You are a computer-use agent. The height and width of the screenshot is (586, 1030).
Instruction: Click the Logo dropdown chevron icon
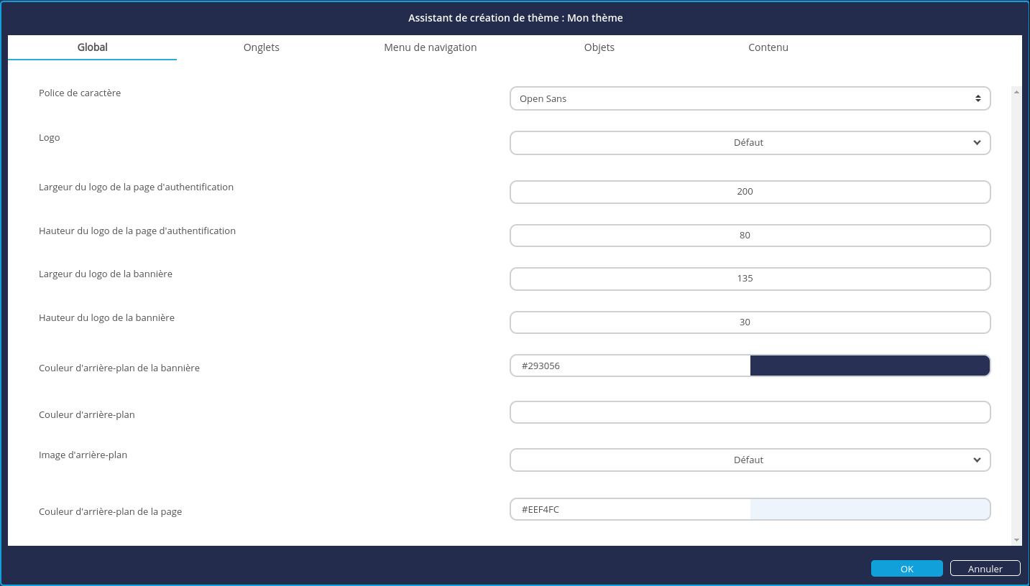coord(977,142)
